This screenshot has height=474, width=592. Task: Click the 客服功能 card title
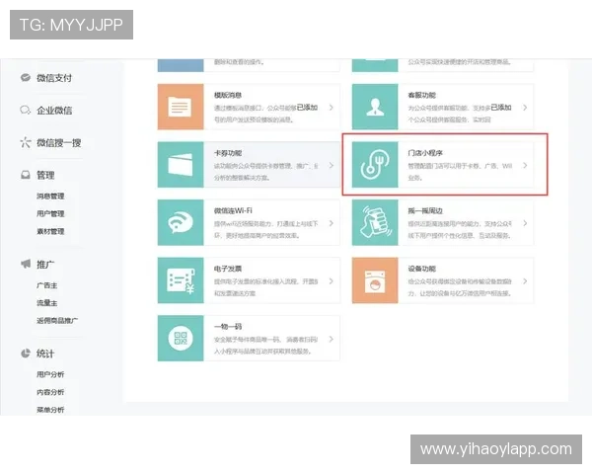pos(421,95)
